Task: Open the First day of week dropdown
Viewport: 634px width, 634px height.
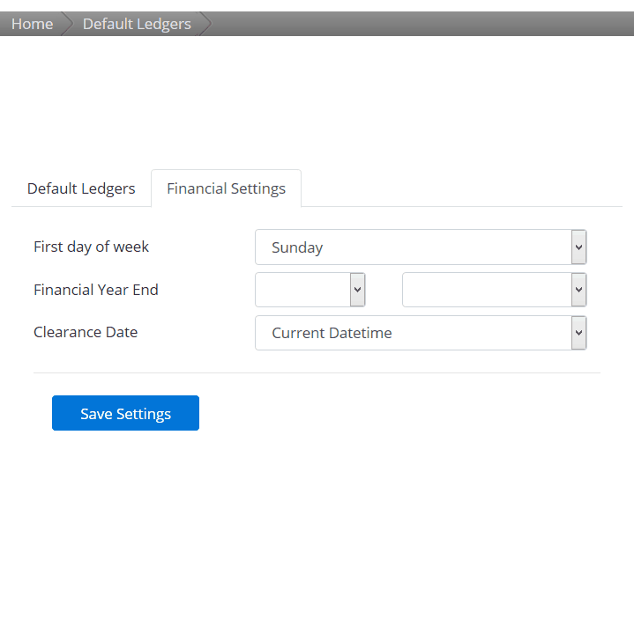Action: 421,247
